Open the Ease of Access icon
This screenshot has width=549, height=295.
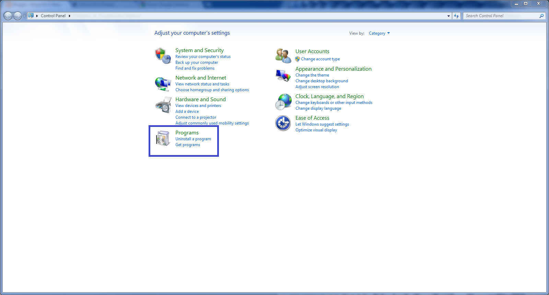coord(283,123)
